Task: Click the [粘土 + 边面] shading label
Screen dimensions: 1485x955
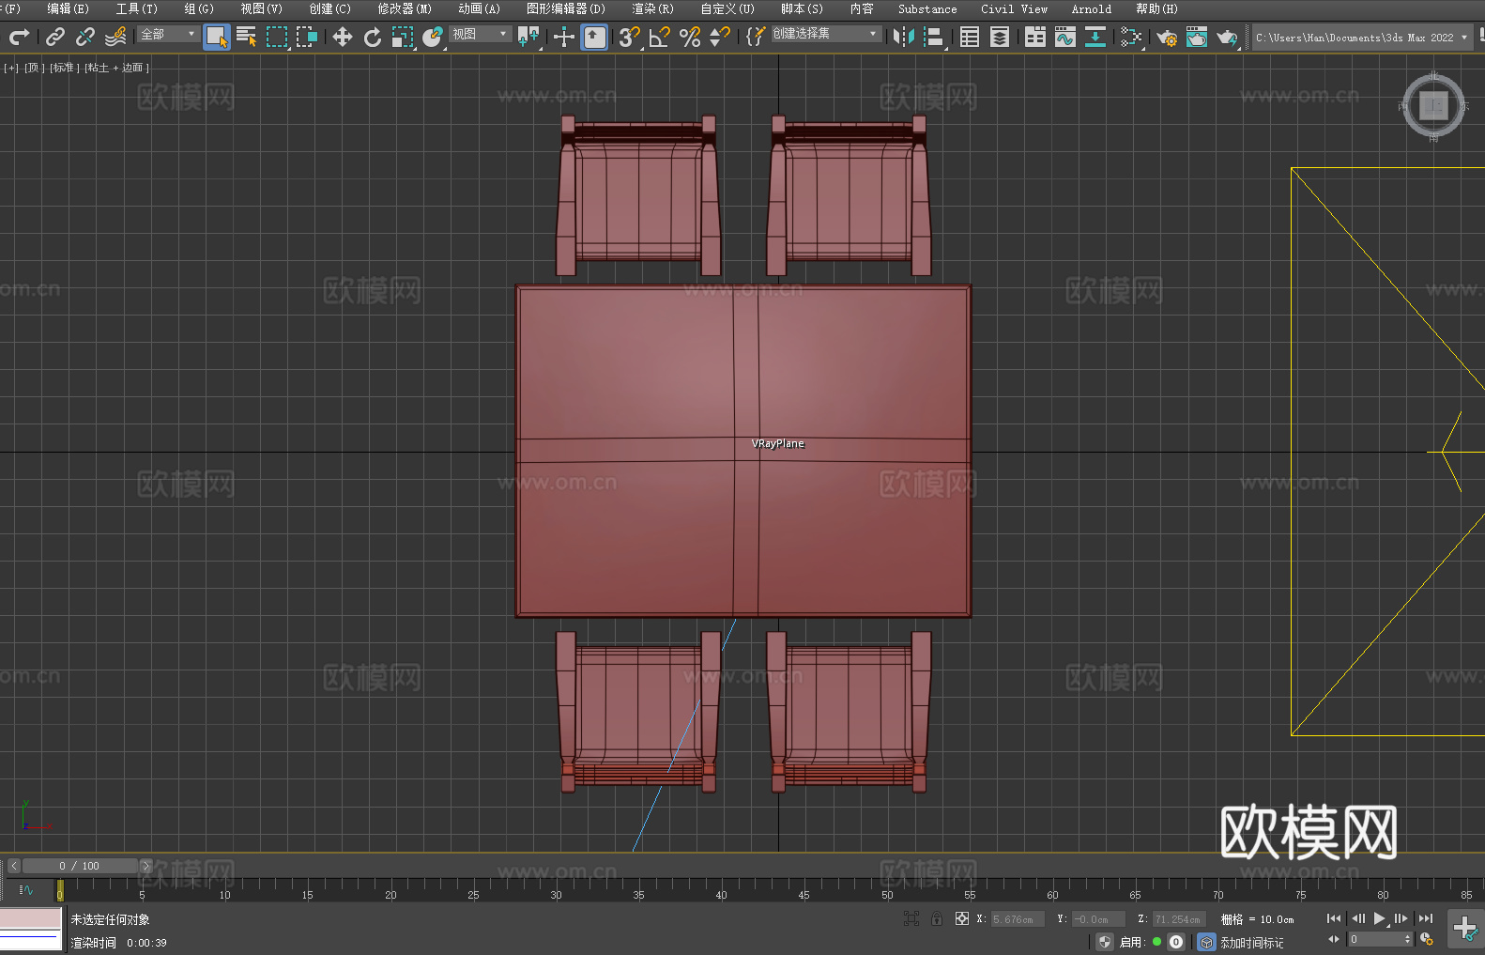Action: [116, 68]
